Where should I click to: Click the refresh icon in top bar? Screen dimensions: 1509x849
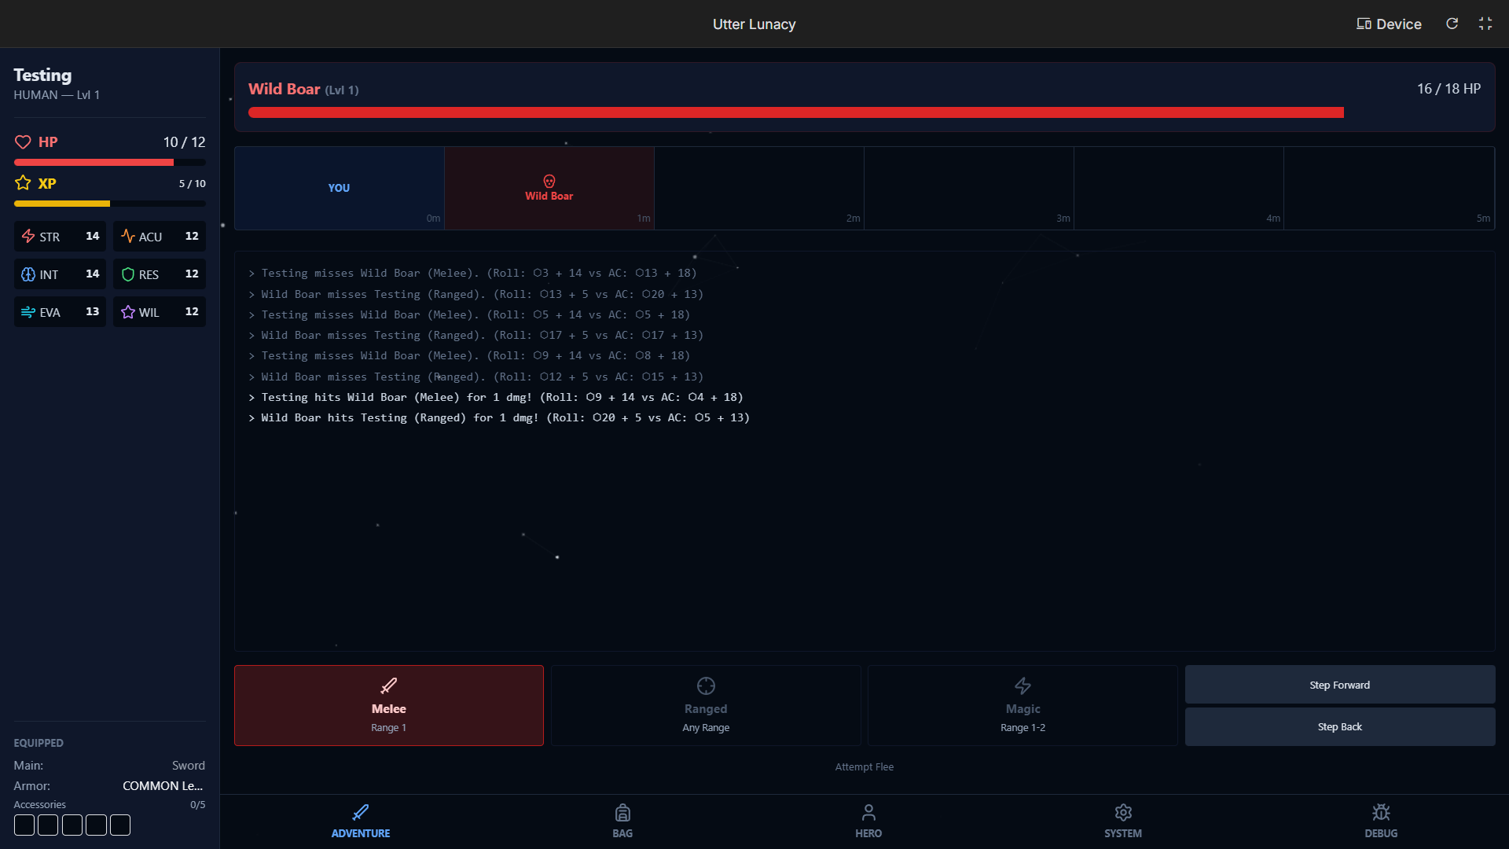pyautogui.click(x=1452, y=24)
